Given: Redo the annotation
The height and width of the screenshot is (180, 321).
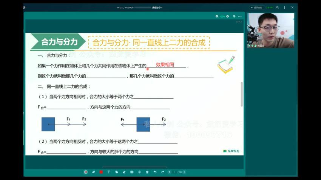Looking at the screenshot, I should 162,172.
